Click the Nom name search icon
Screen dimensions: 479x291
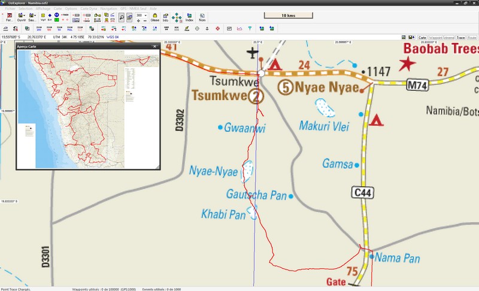pyautogui.click(x=202, y=17)
